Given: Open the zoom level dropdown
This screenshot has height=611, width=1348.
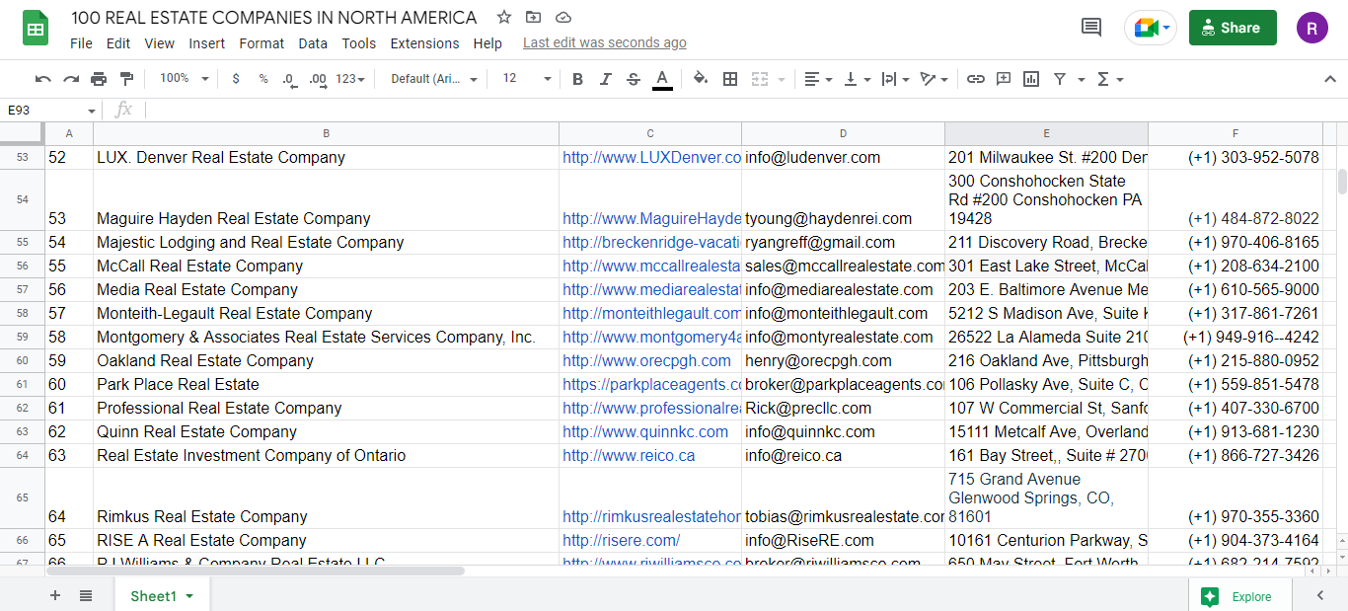Looking at the screenshot, I should (184, 79).
